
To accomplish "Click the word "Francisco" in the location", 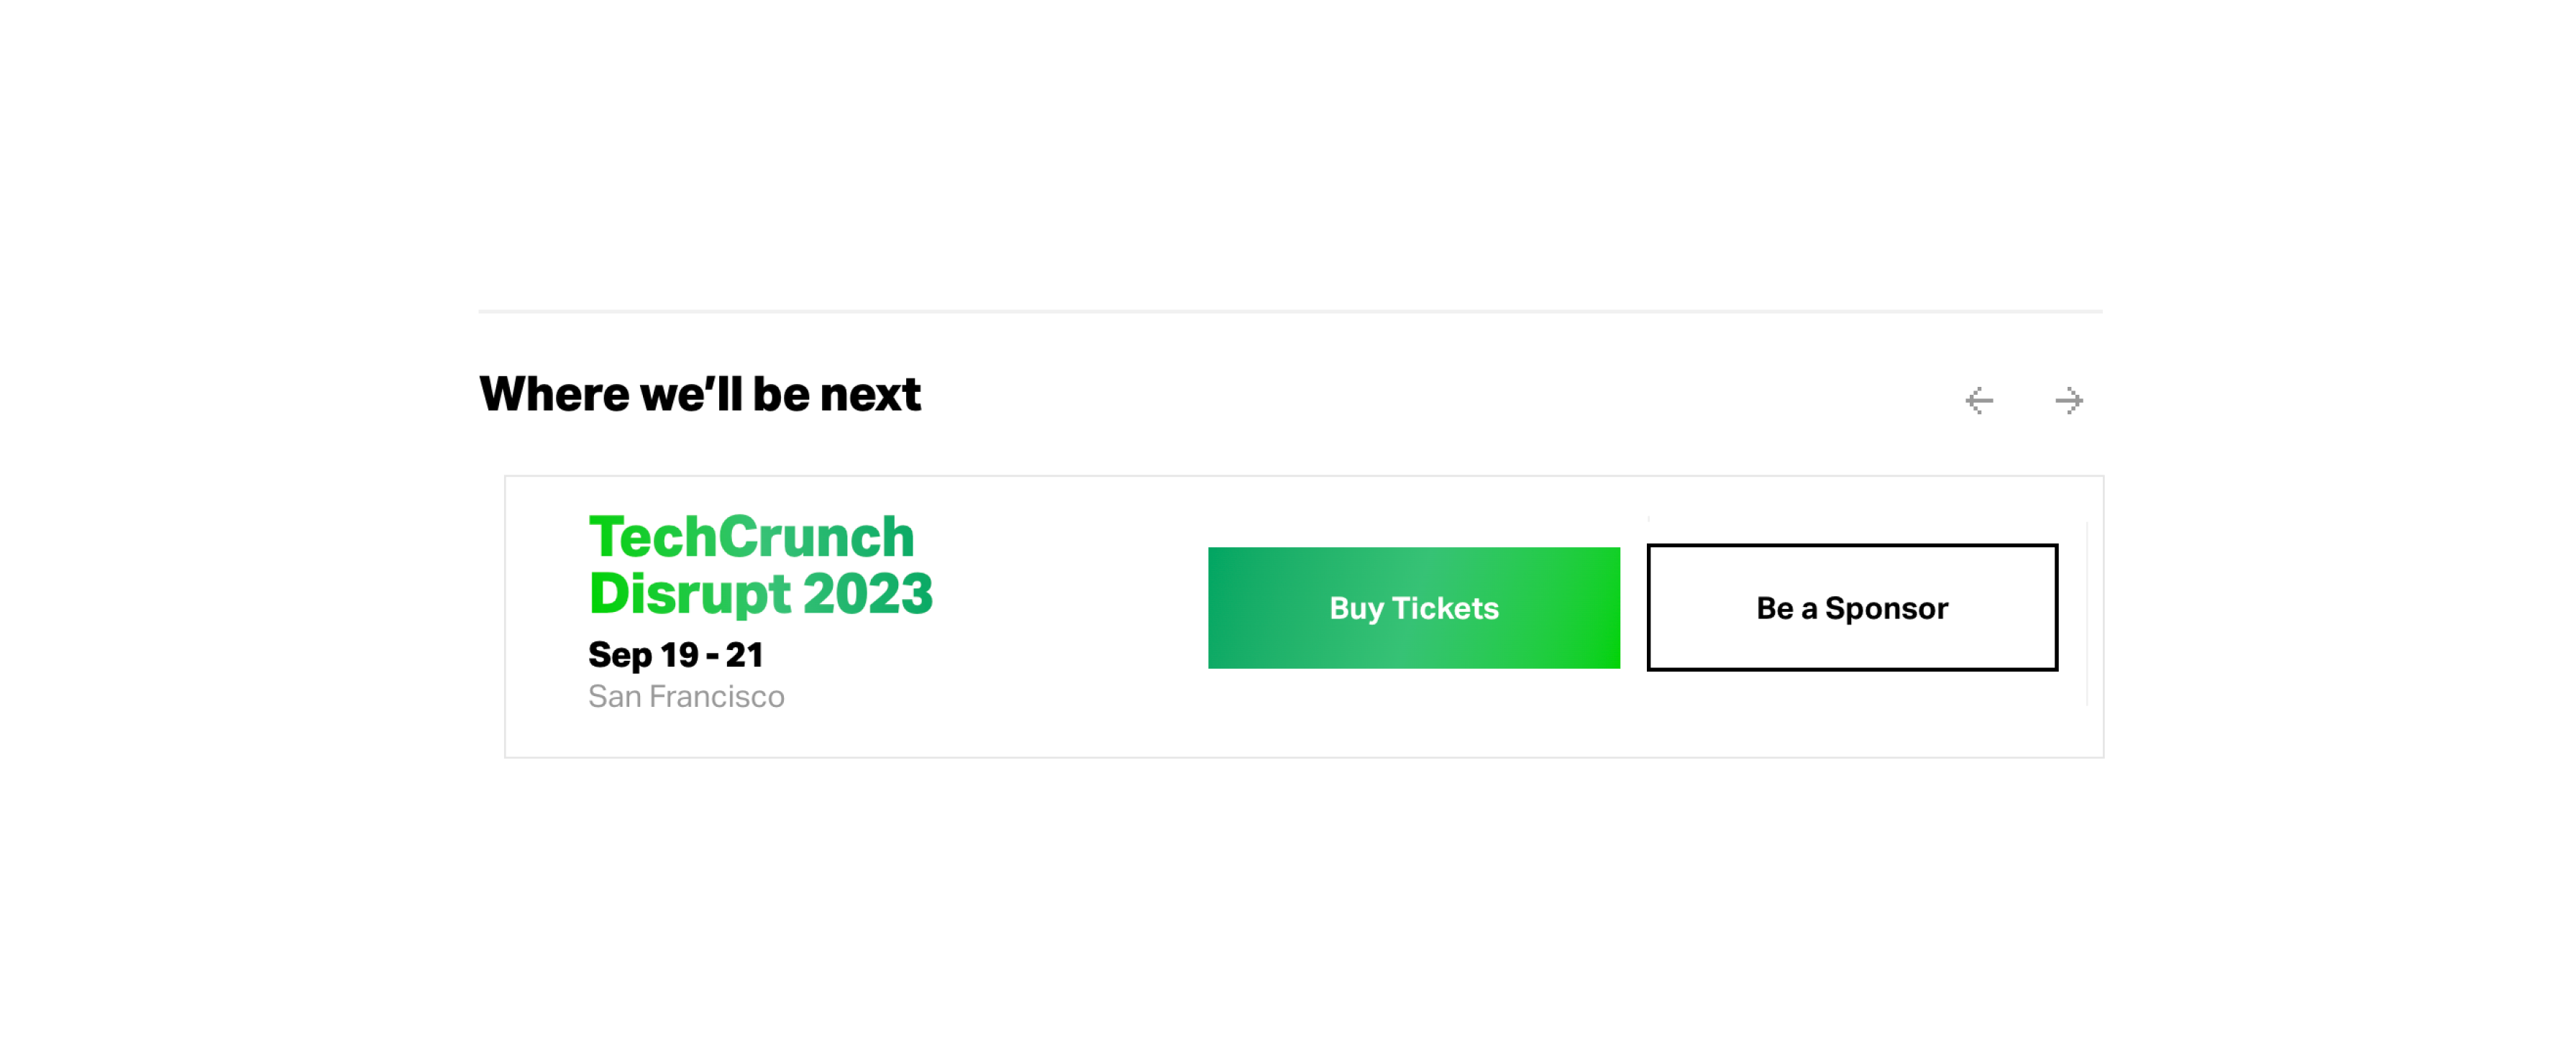I will (x=716, y=697).
